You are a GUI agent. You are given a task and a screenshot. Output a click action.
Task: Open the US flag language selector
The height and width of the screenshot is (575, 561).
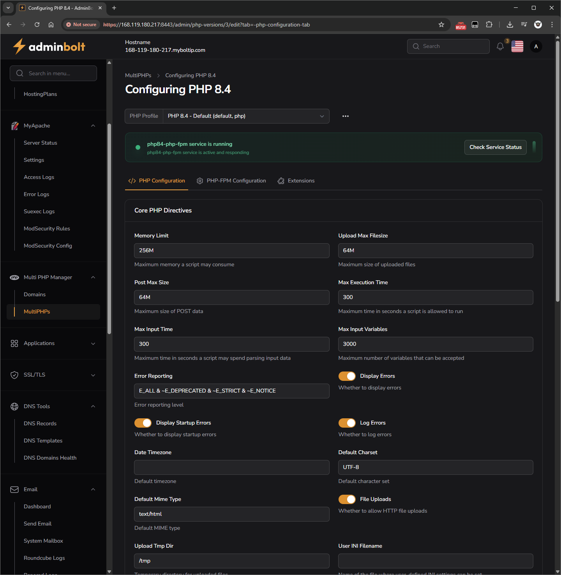pyautogui.click(x=517, y=46)
